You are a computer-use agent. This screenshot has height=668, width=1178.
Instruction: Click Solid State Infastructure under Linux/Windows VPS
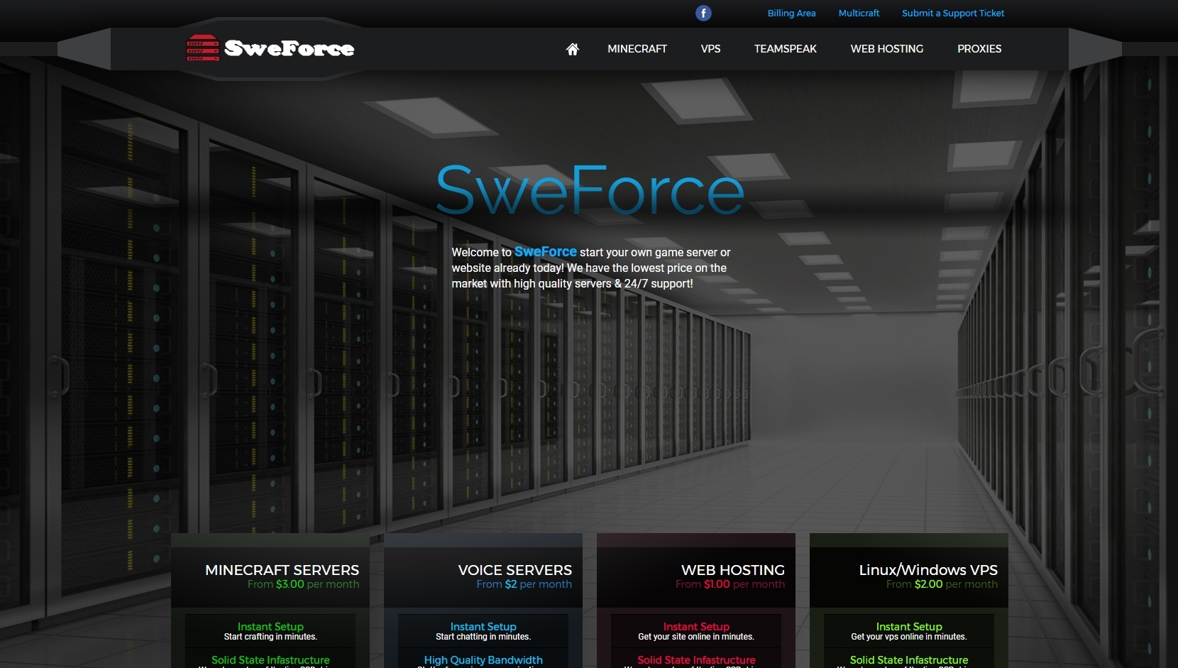[909, 660]
